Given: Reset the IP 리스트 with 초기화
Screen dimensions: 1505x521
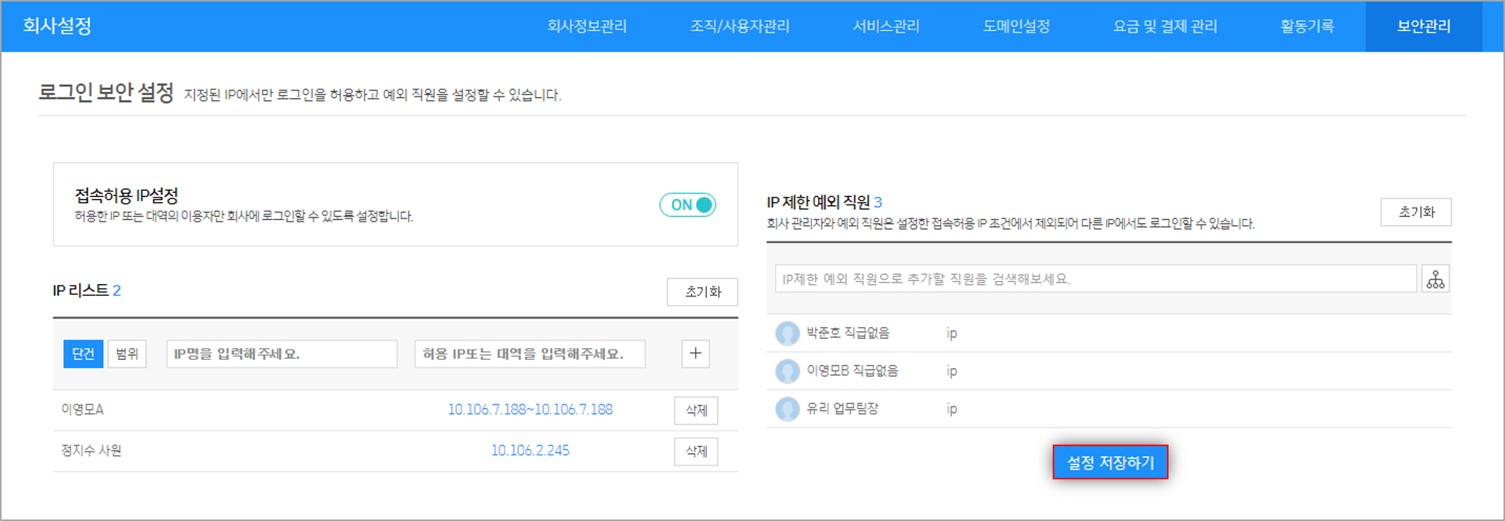Looking at the screenshot, I should (702, 292).
